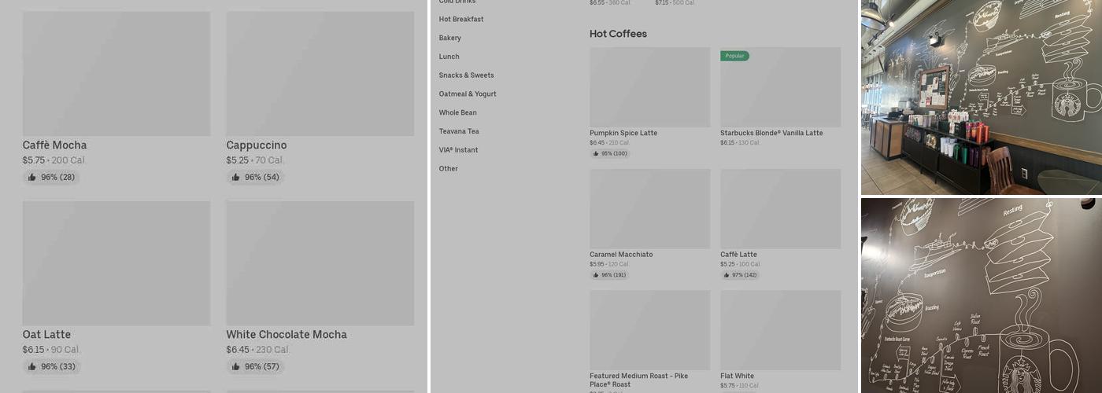Select the Bakery category in sidebar
The width and height of the screenshot is (1102, 393).
click(450, 38)
